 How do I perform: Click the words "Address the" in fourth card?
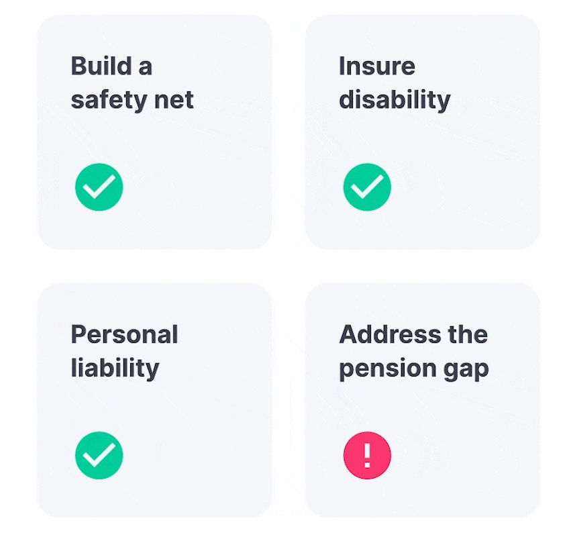[x=413, y=334]
